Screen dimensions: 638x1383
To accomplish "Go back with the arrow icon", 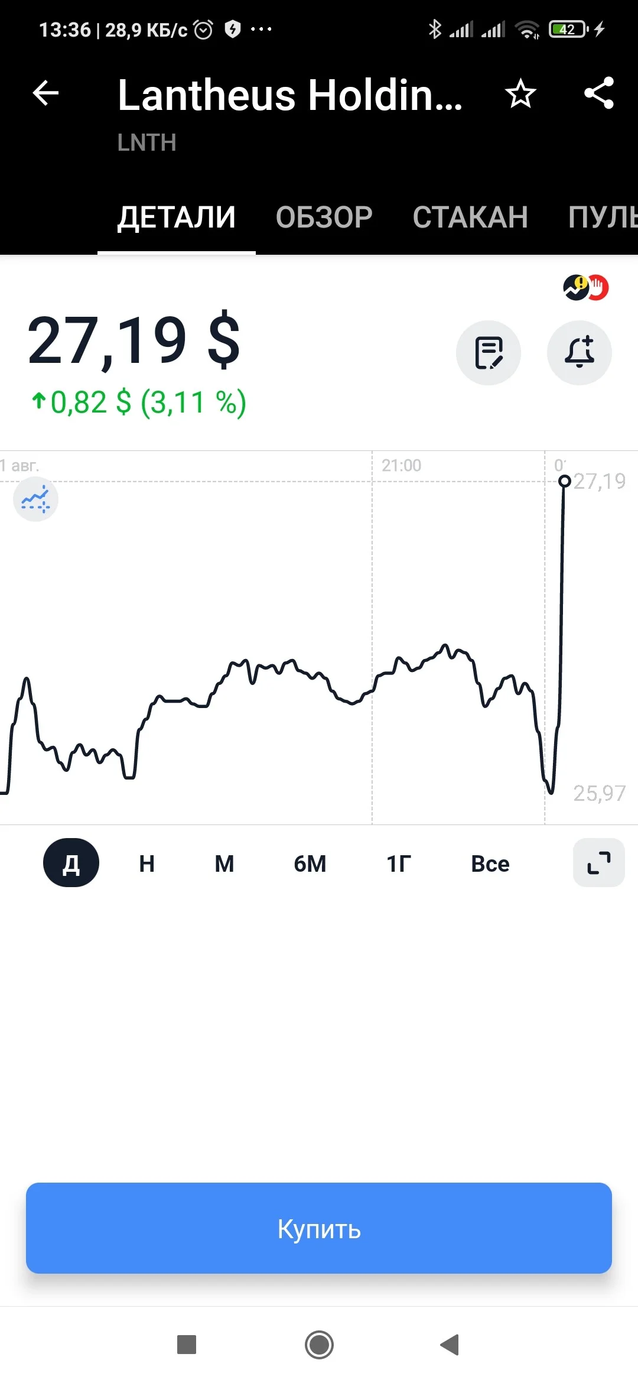I will point(45,93).
